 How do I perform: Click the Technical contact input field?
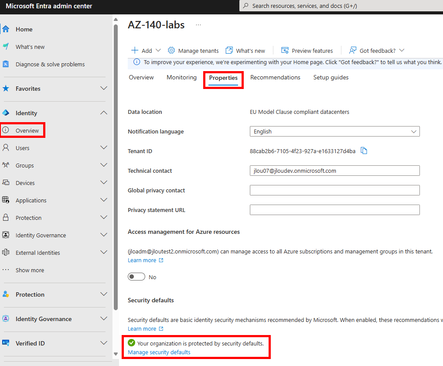click(x=334, y=171)
